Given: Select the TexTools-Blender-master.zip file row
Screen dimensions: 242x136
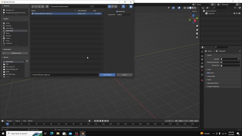Looking at the screenshot, I should [67, 14].
